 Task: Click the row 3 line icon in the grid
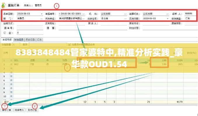[11, 68]
